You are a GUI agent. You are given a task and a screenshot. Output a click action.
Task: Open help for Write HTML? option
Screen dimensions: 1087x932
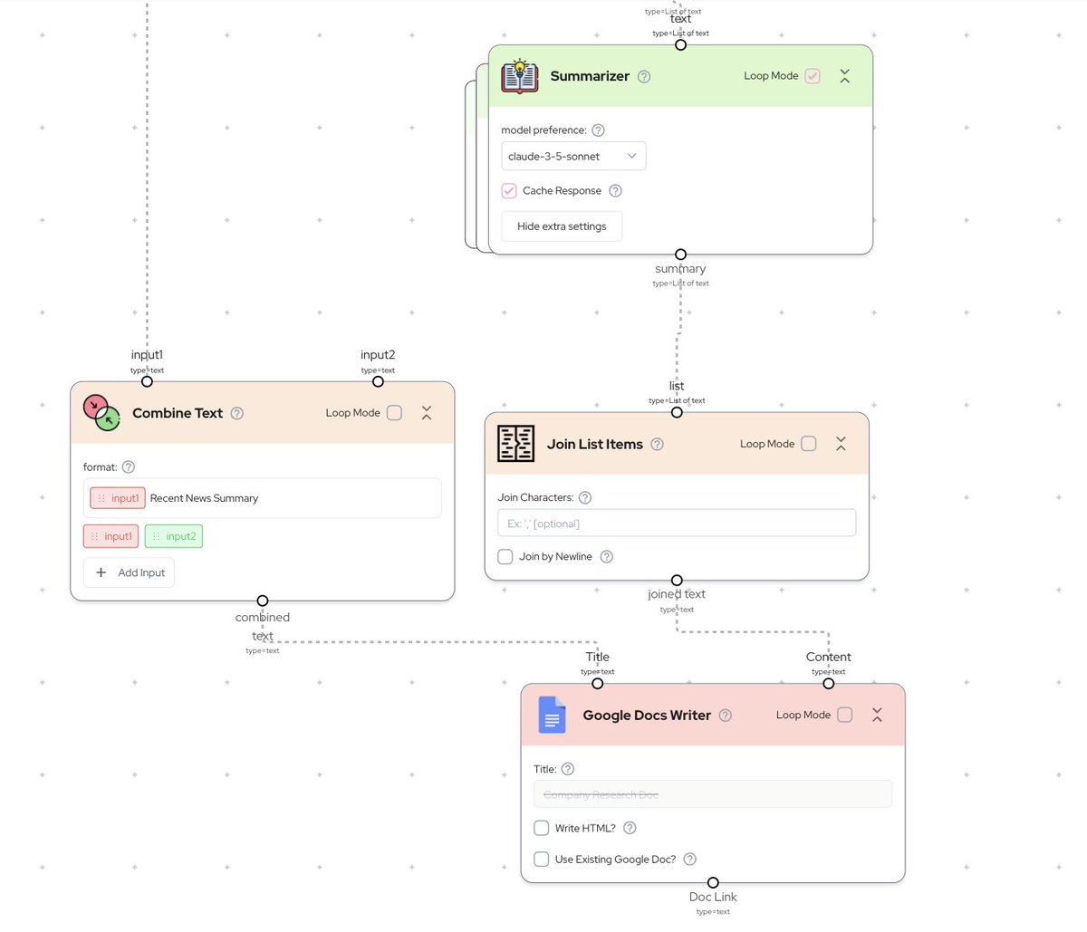630,828
